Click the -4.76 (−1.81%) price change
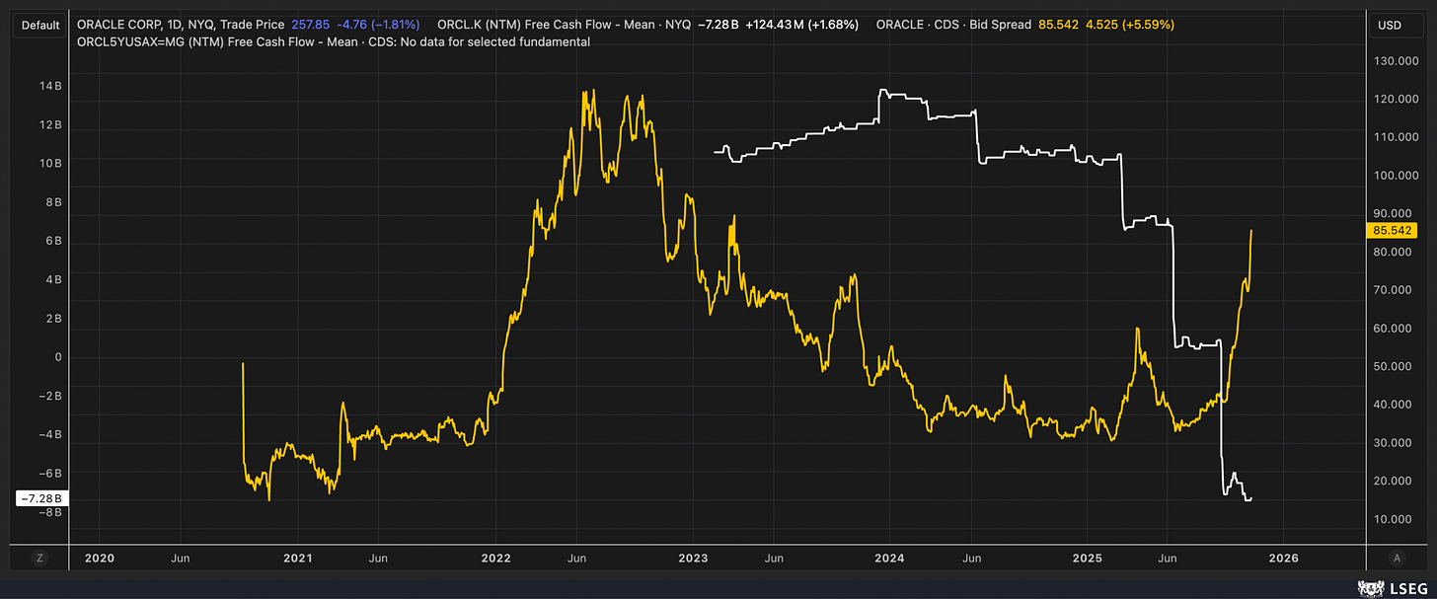Image resolution: width=1437 pixels, height=599 pixels. [x=378, y=24]
